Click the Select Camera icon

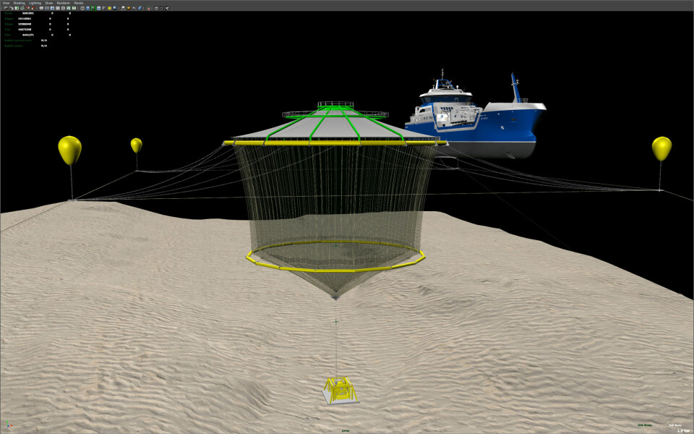point(4,8)
